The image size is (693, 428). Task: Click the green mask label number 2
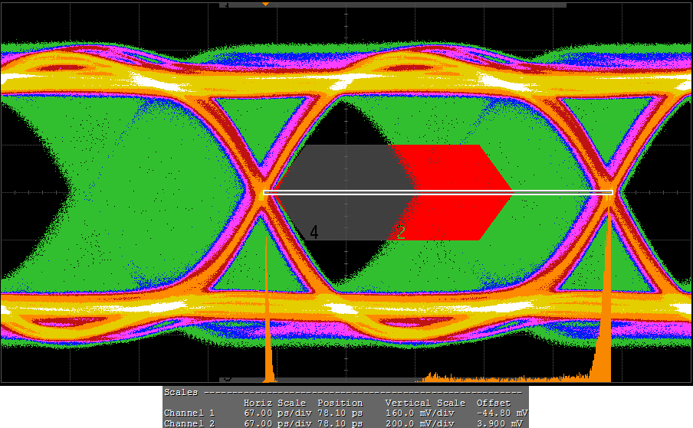(400, 233)
